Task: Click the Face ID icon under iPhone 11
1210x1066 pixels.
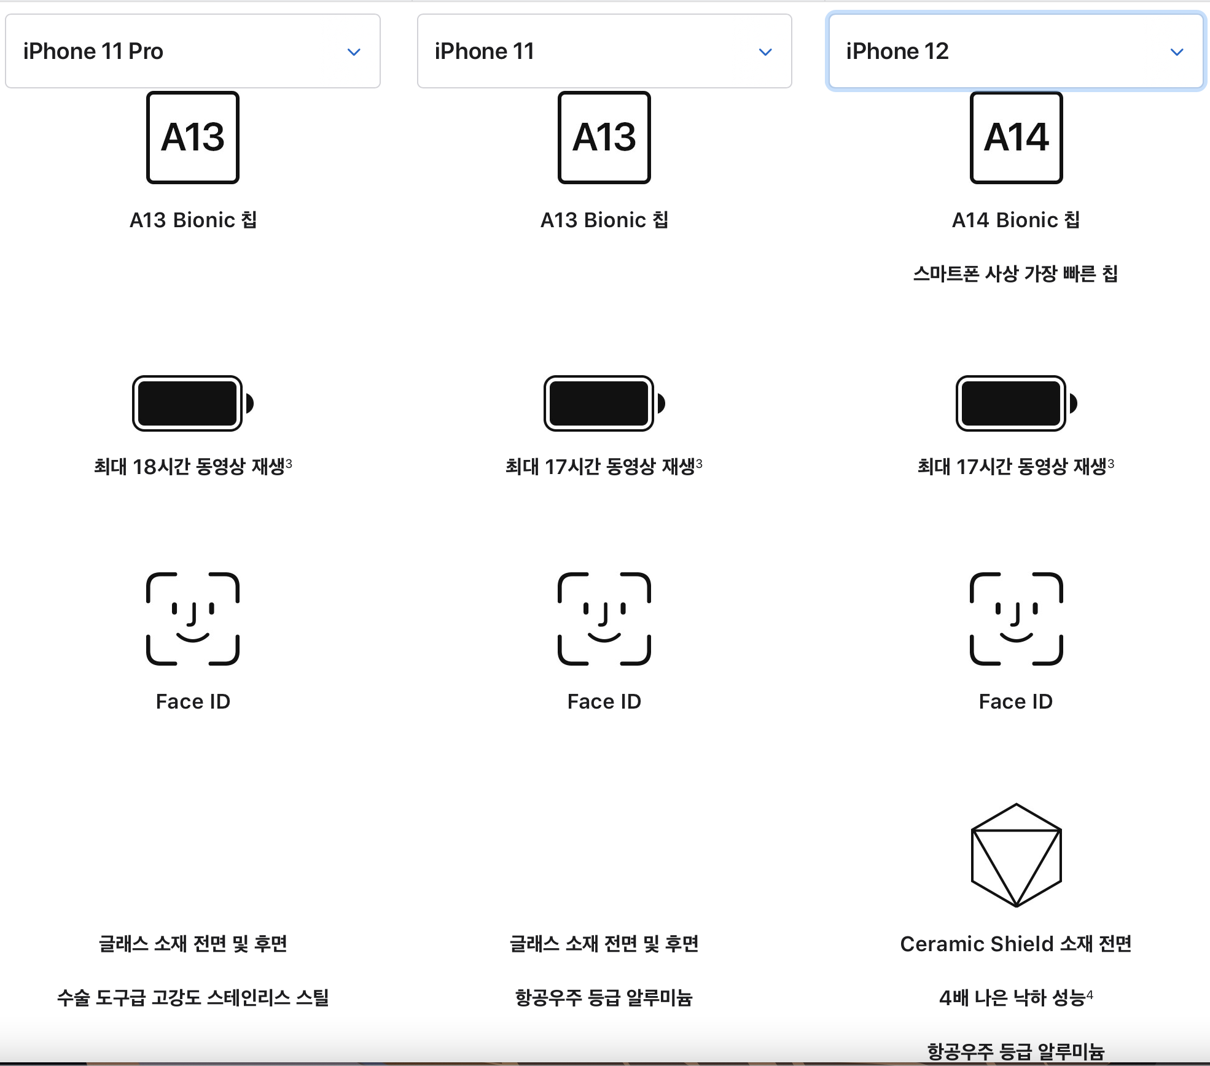Action: pos(604,619)
